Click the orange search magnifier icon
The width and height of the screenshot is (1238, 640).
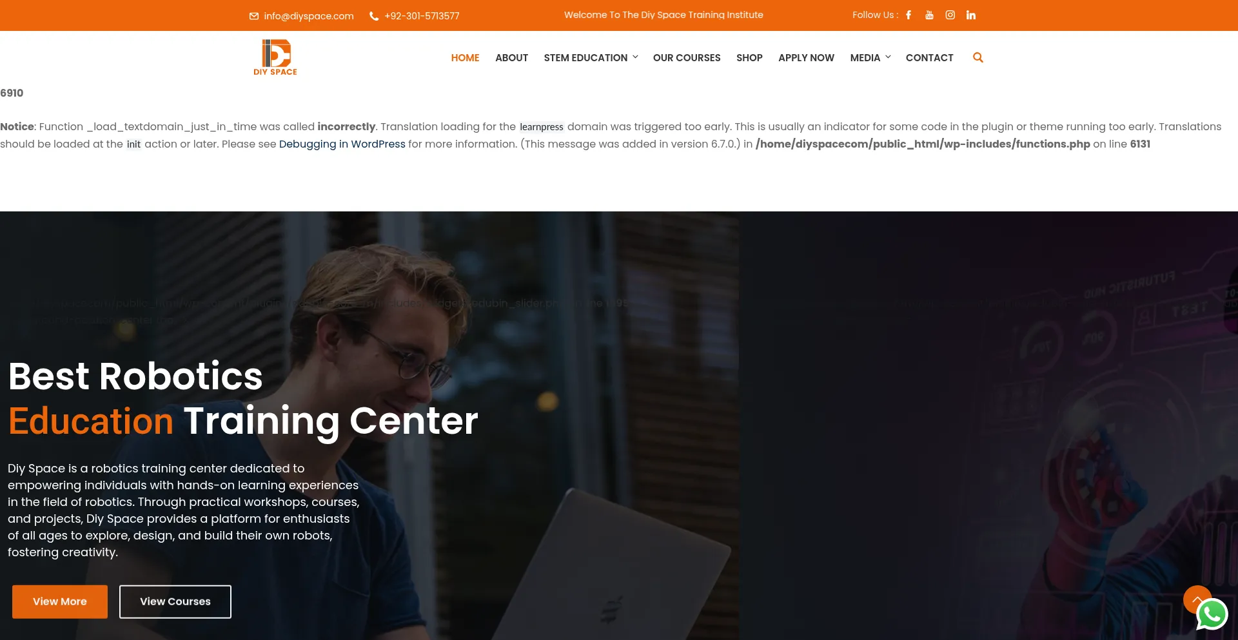pyautogui.click(x=978, y=57)
